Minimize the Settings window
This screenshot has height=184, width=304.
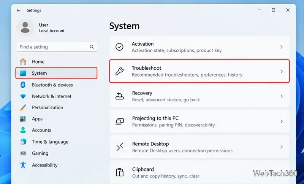tap(259, 10)
